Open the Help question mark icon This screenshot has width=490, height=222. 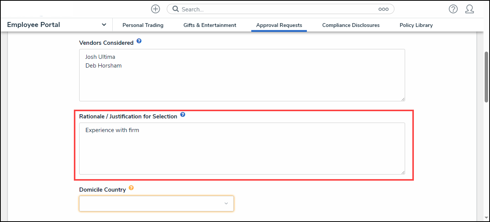[453, 9]
